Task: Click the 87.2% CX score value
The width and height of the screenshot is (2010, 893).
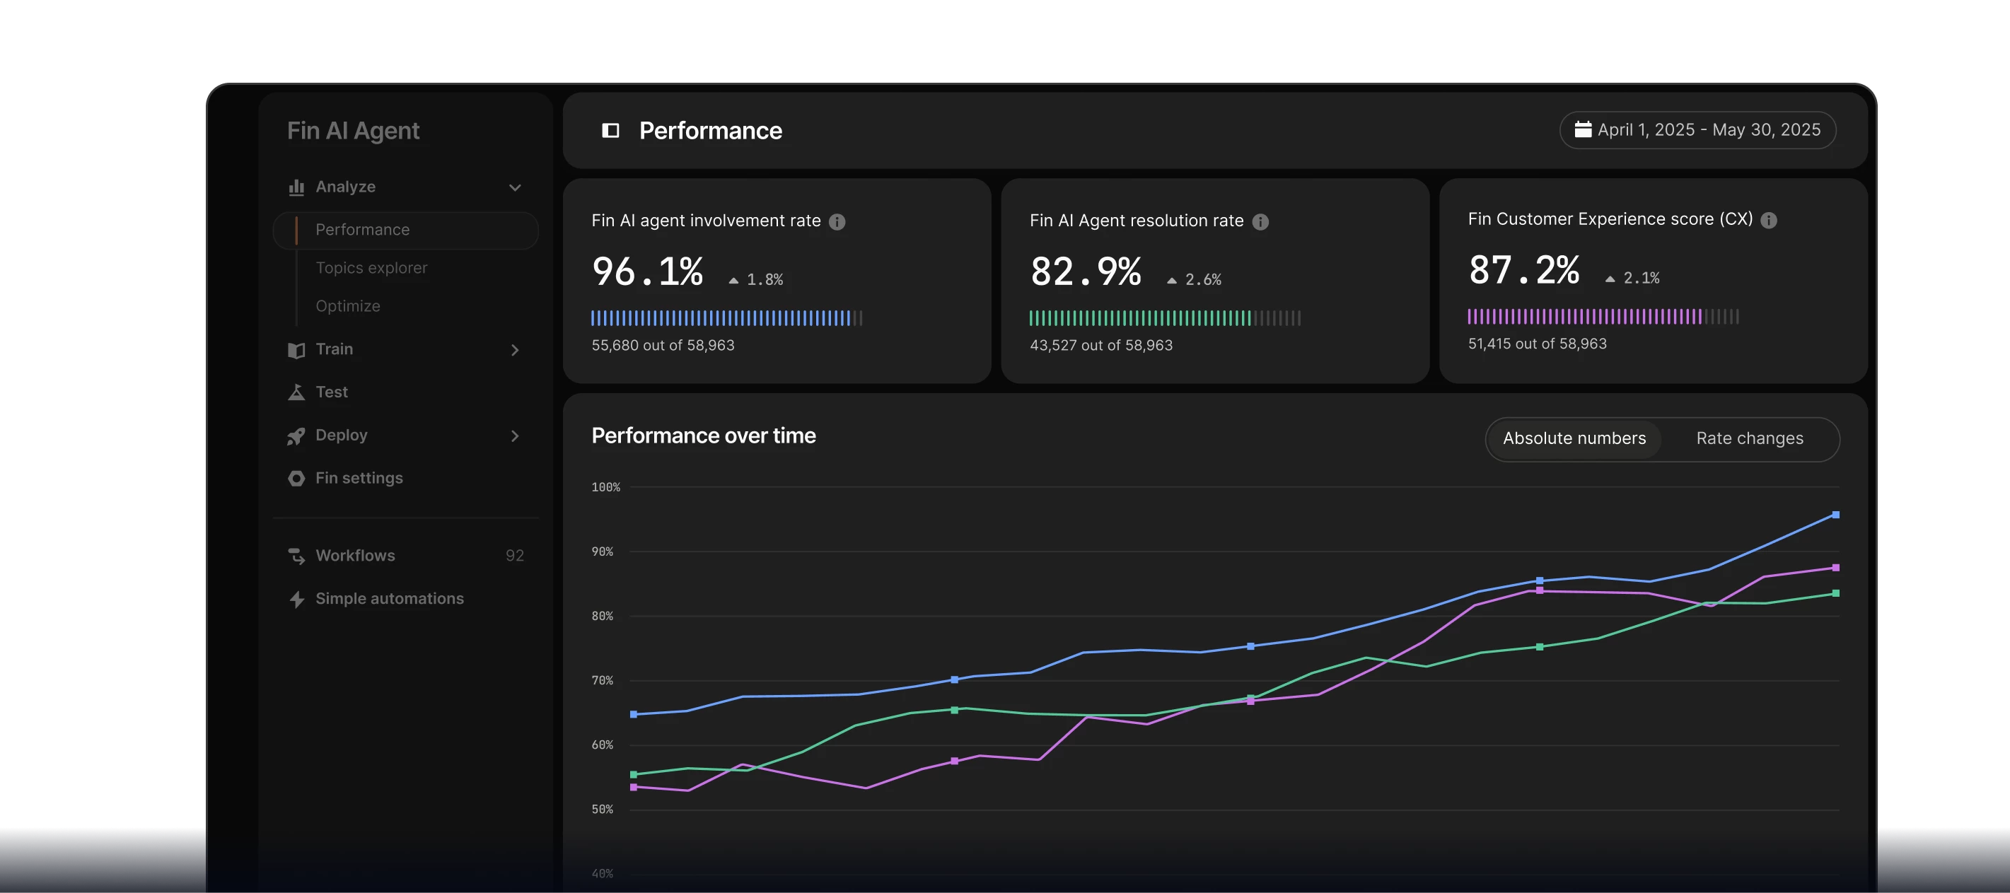Action: coord(1525,271)
